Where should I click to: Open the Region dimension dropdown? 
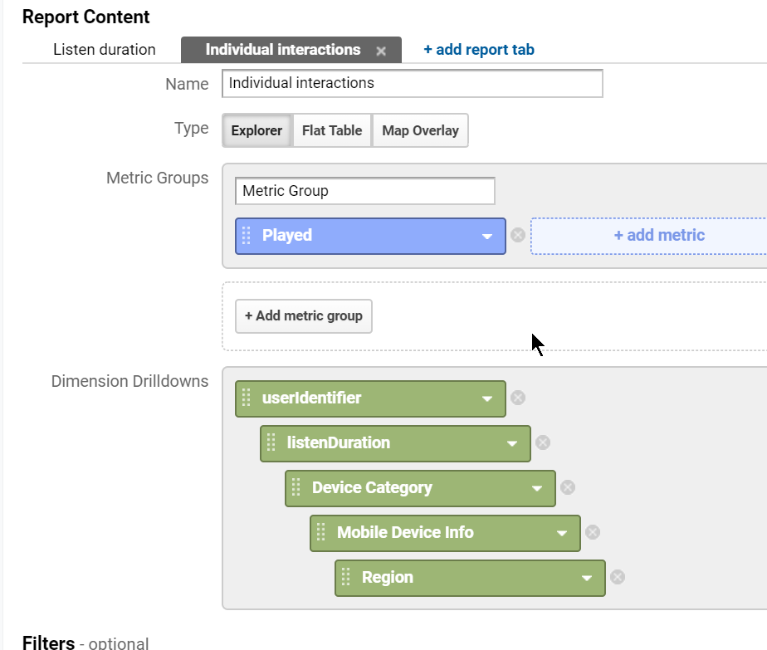point(587,578)
